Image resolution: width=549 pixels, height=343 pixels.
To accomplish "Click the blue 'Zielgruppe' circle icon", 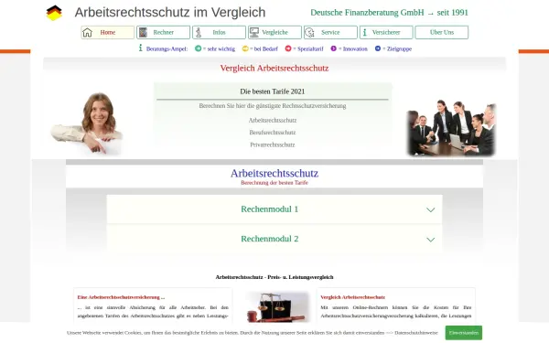I will tap(378, 48).
